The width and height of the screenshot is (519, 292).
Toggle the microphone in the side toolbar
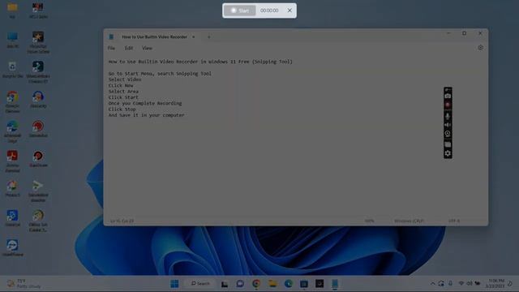pos(448,115)
